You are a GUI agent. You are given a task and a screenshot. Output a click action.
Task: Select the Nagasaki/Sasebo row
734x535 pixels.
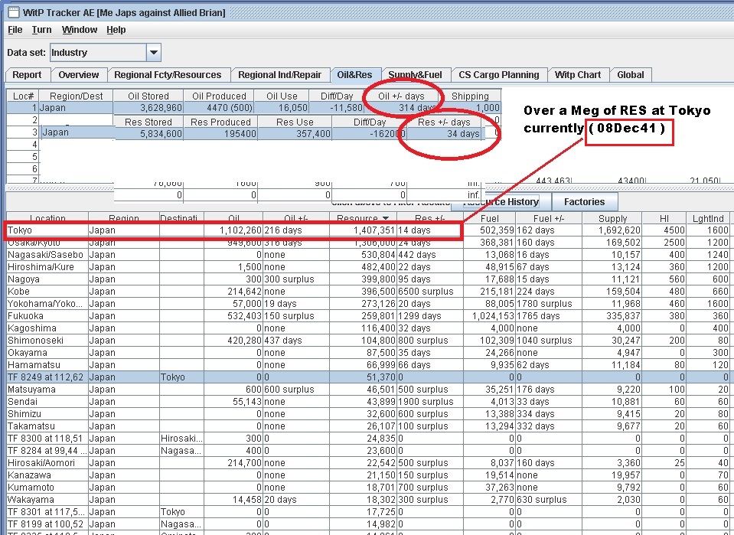click(x=46, y=255)
